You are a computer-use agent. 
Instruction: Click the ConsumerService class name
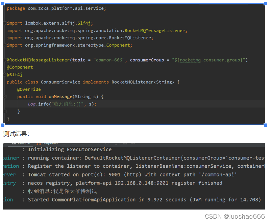[x=60, y=82]
